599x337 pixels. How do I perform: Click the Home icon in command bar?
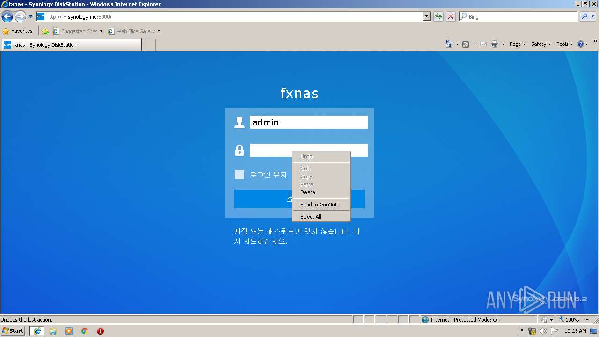449,44
